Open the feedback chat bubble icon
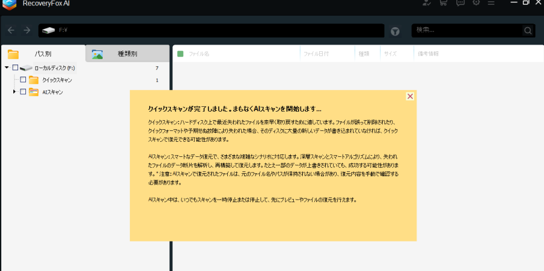Screen dimensions: 544x271 (461, 2)
